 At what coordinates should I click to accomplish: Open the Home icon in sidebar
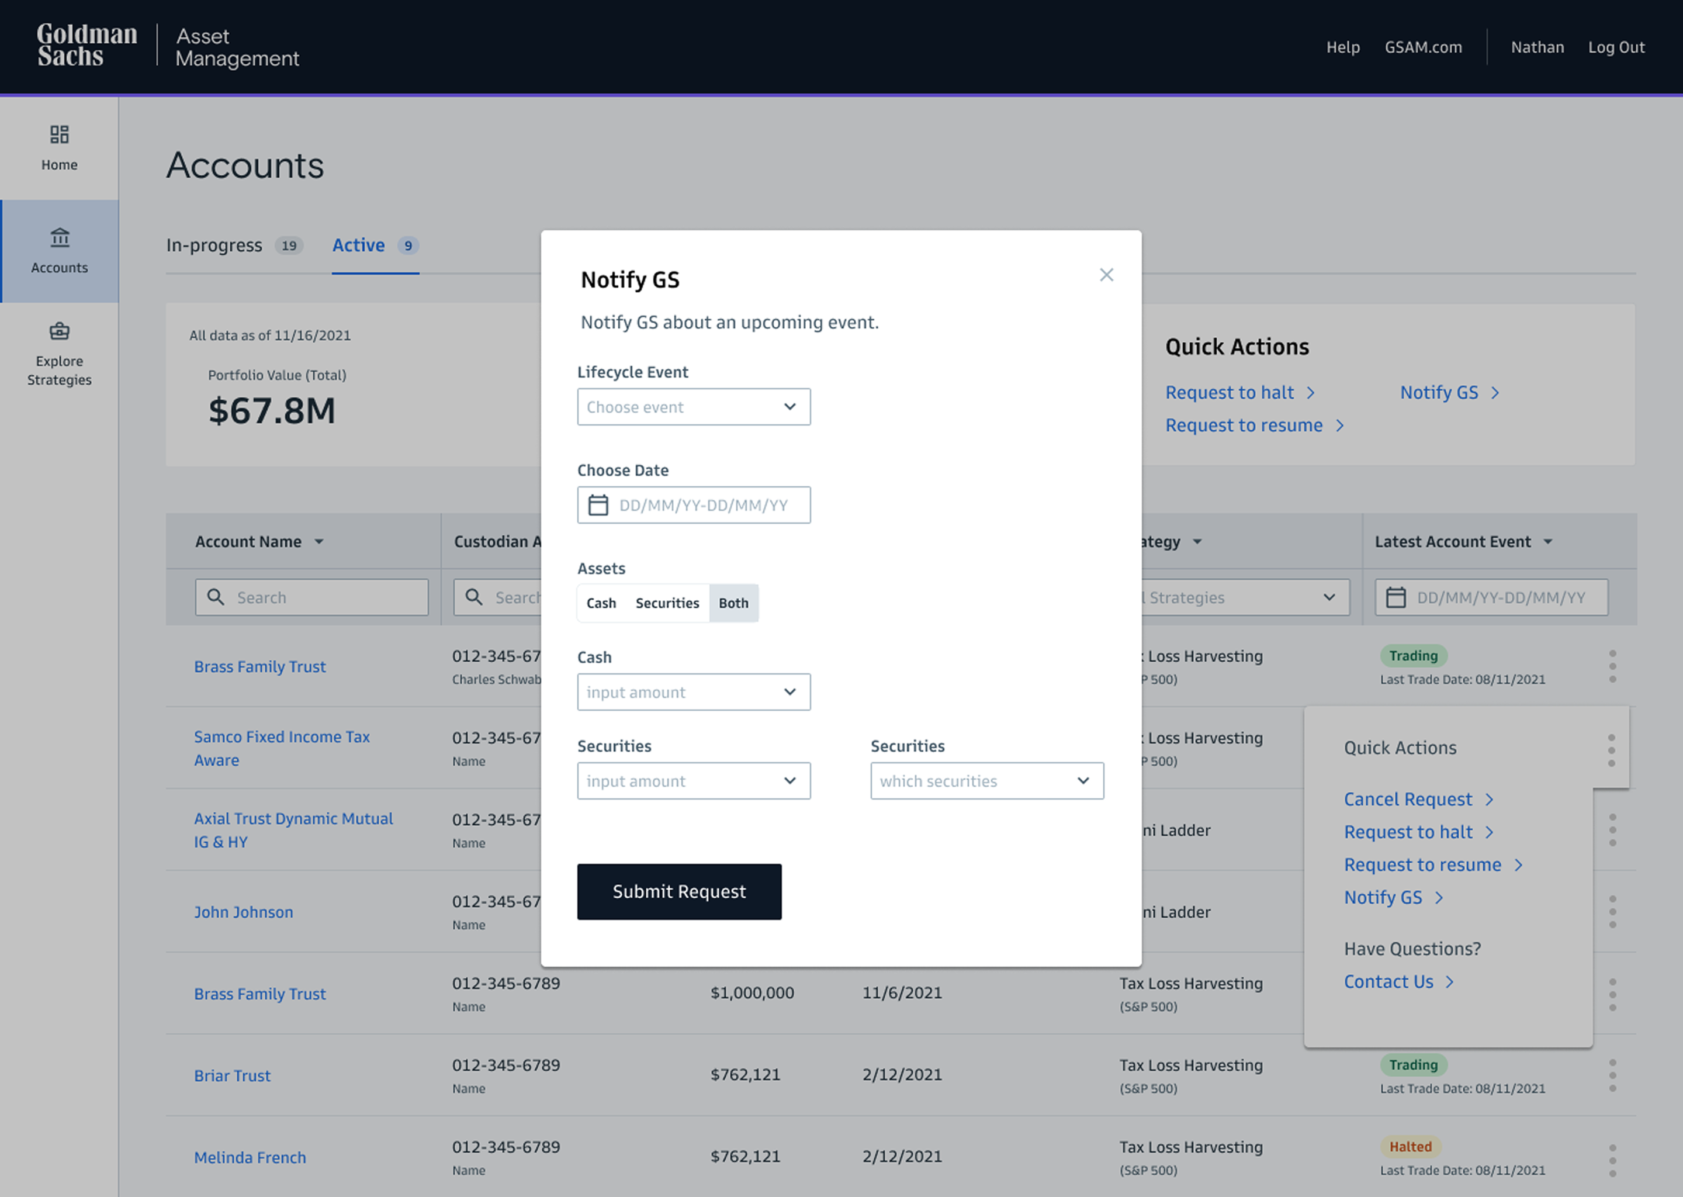pyautogui.click(x=59, y=134)
